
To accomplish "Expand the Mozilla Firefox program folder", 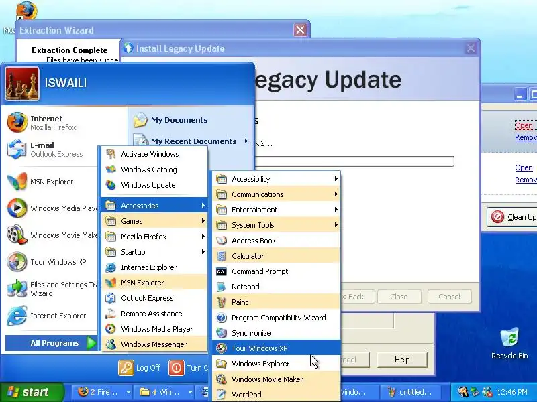I will 154,237.
